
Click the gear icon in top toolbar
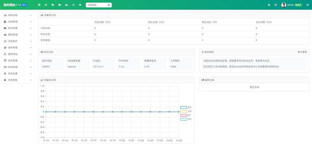(80, 5)
